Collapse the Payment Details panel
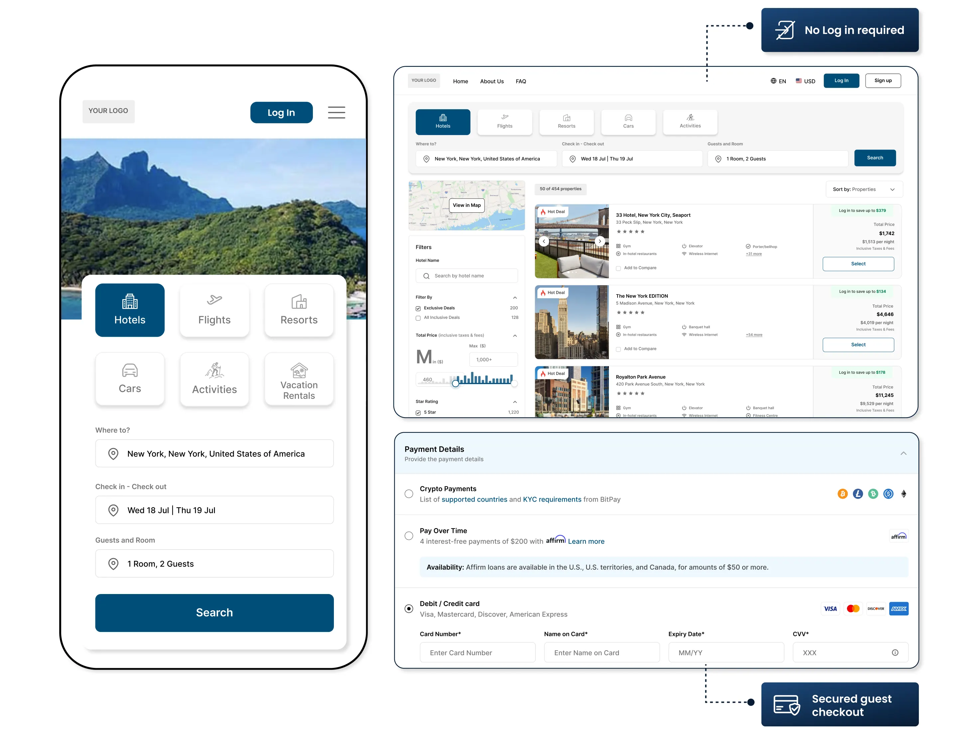Image resolution: width=979 pixels, height=734 pixels. (903, 453)
